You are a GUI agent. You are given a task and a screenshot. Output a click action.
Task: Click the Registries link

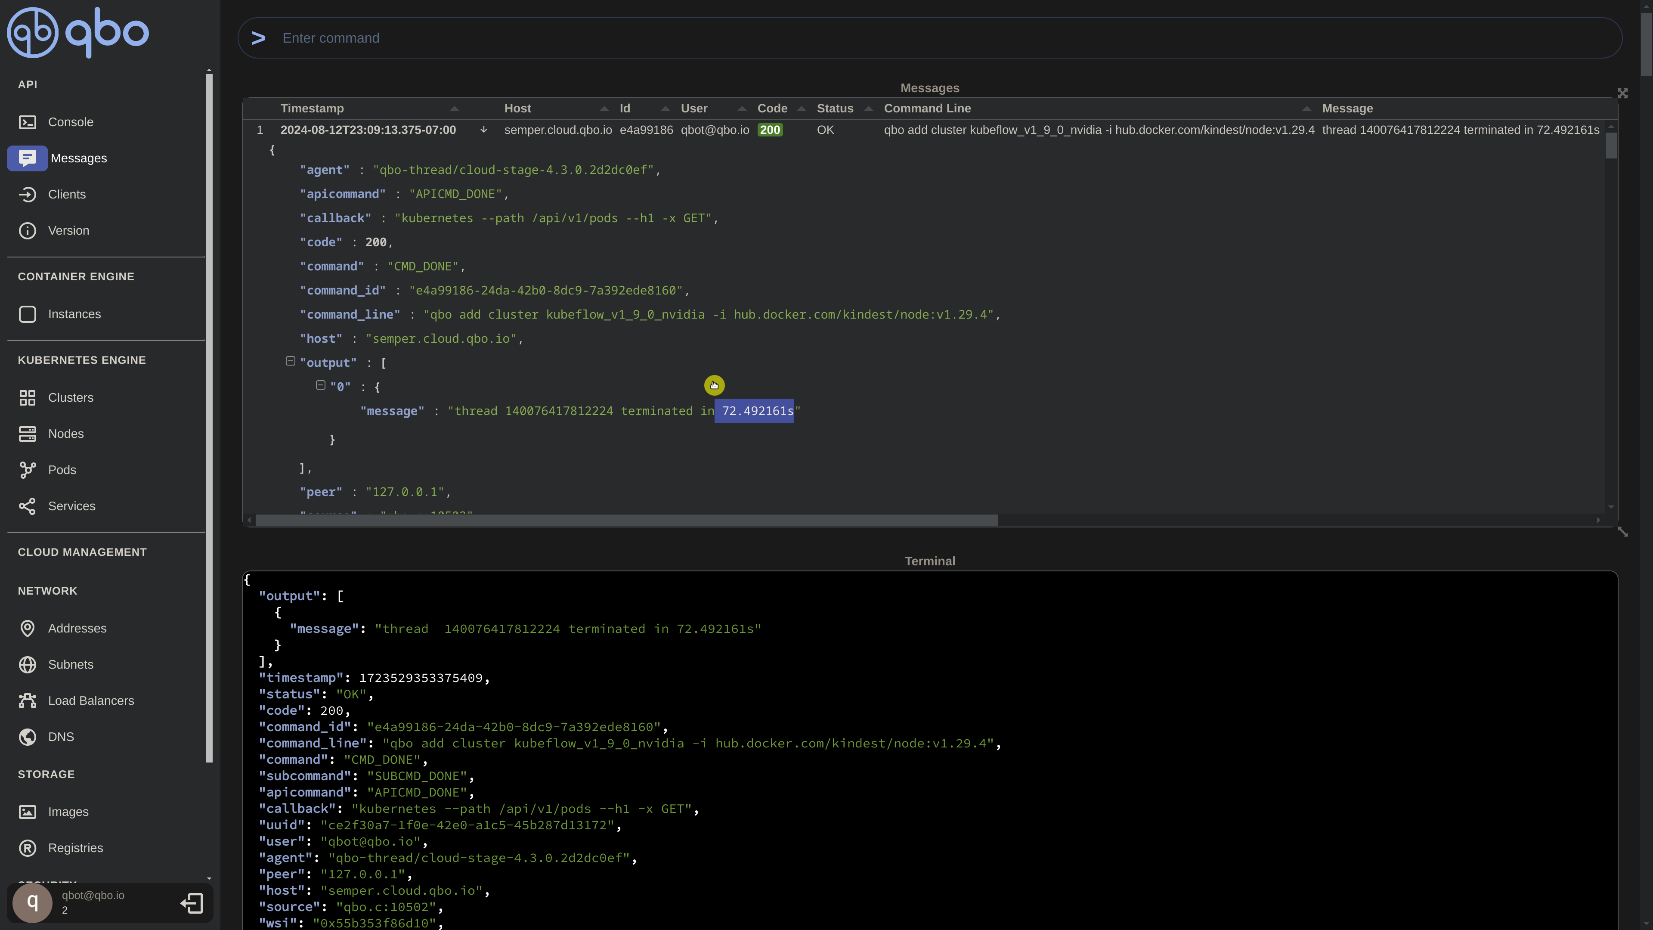75,848
